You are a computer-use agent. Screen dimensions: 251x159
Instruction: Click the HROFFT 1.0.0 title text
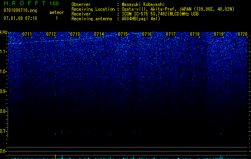(x=32, y=3)
